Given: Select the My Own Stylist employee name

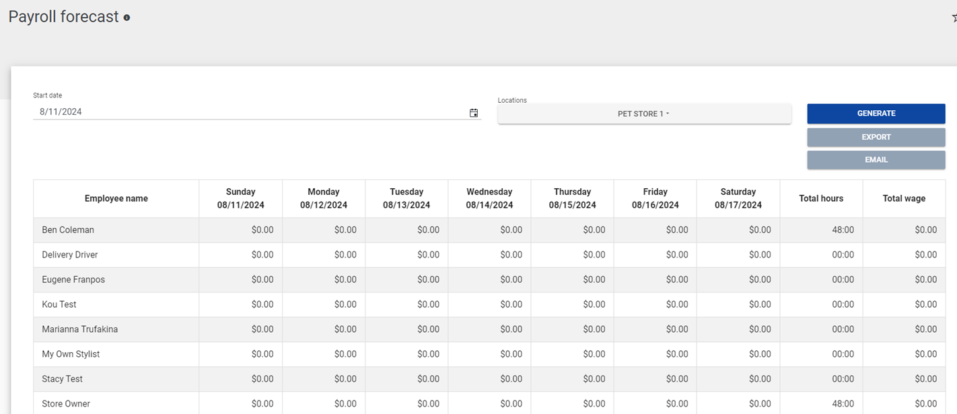Looking at the screenshot, I should [x=71, y=354].
